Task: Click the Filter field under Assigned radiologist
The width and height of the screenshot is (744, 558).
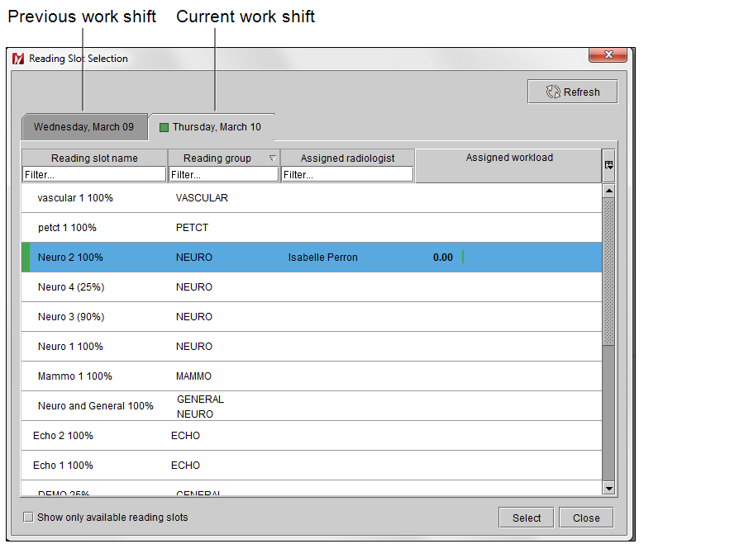Action: coord(347,173)
